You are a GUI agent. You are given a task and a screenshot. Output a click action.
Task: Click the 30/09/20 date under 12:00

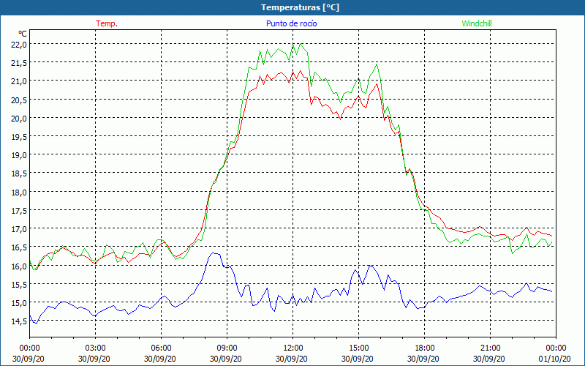point(292,359)
